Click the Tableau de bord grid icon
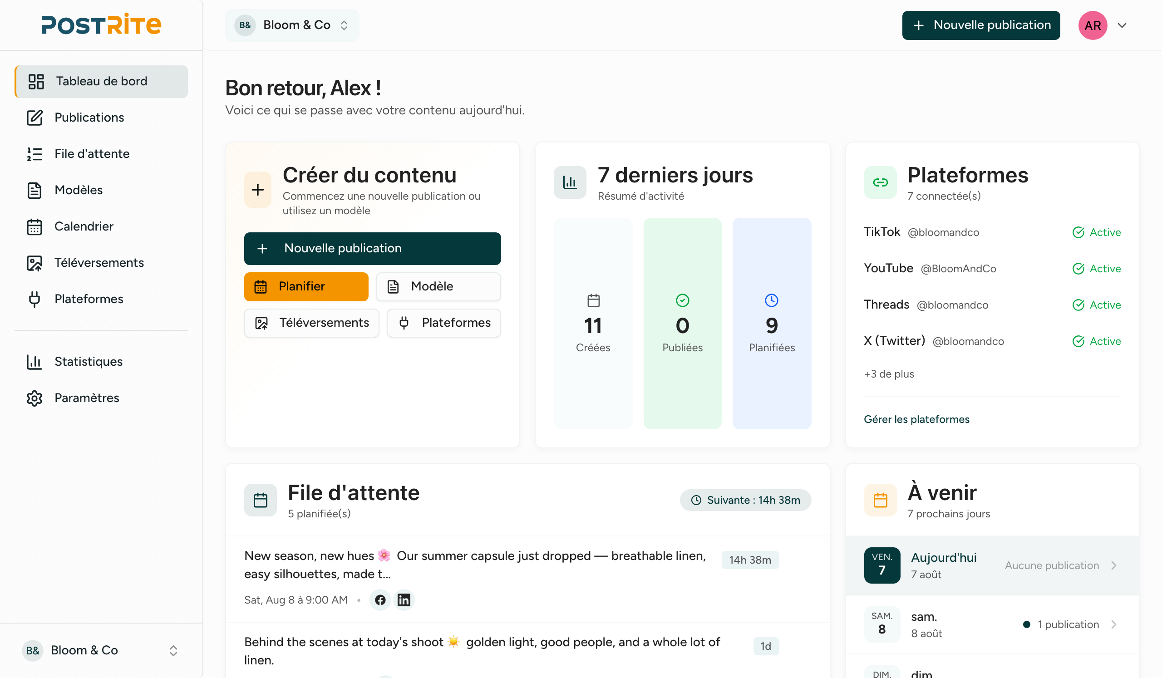 pyautogui.click(x=36, y=82)
